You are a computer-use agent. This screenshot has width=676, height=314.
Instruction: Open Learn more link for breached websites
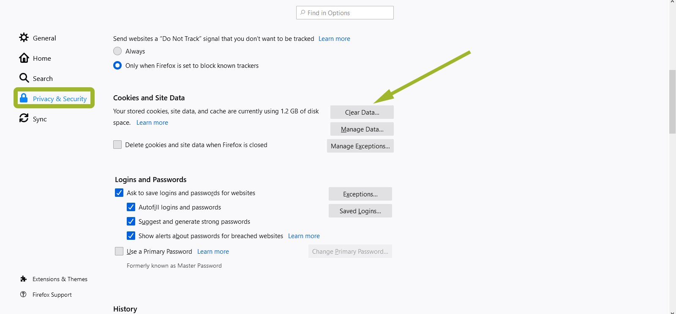tap(304, 236)
